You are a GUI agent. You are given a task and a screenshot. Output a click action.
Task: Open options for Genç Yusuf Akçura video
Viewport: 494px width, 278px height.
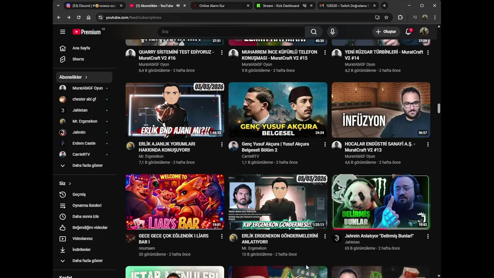pos(325,144)
